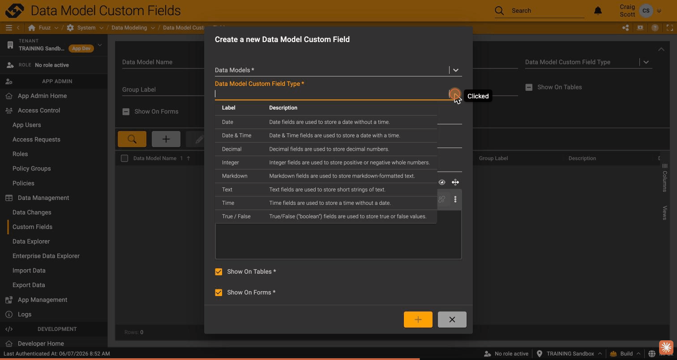Click the Fuuz home icon in breadcrumb
677x360 pixels.
point(31,28)
